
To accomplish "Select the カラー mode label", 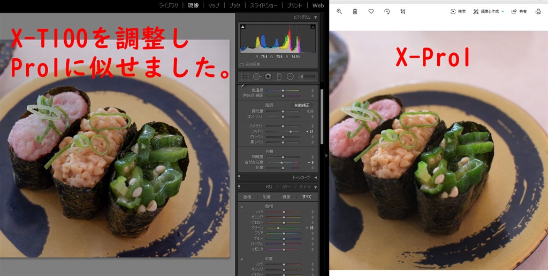I will point(286,187).
